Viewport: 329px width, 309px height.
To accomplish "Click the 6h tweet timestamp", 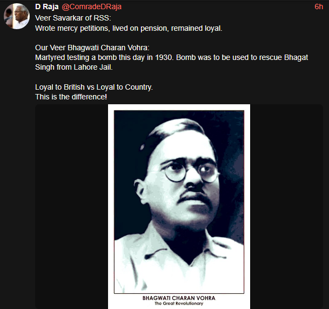I will [319, 6].
